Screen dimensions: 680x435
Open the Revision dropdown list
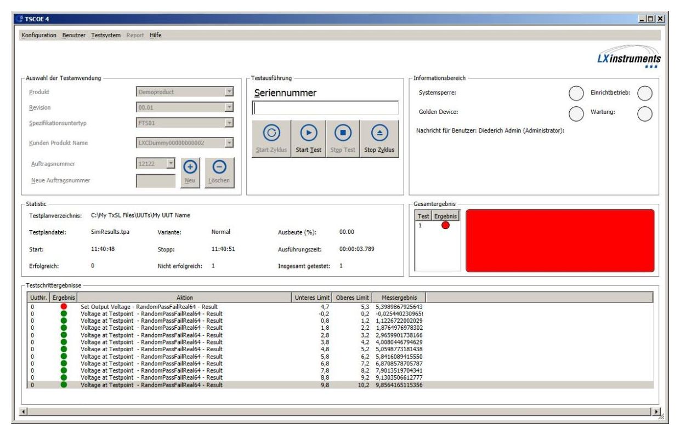tap(230, 107)
